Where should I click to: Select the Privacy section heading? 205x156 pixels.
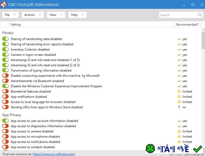(8, 33)
